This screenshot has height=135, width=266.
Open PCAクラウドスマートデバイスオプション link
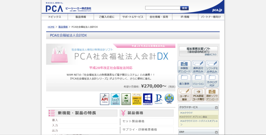(199, 123)
